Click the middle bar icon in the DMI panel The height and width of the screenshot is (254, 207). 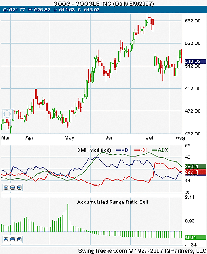click(13, 188)
